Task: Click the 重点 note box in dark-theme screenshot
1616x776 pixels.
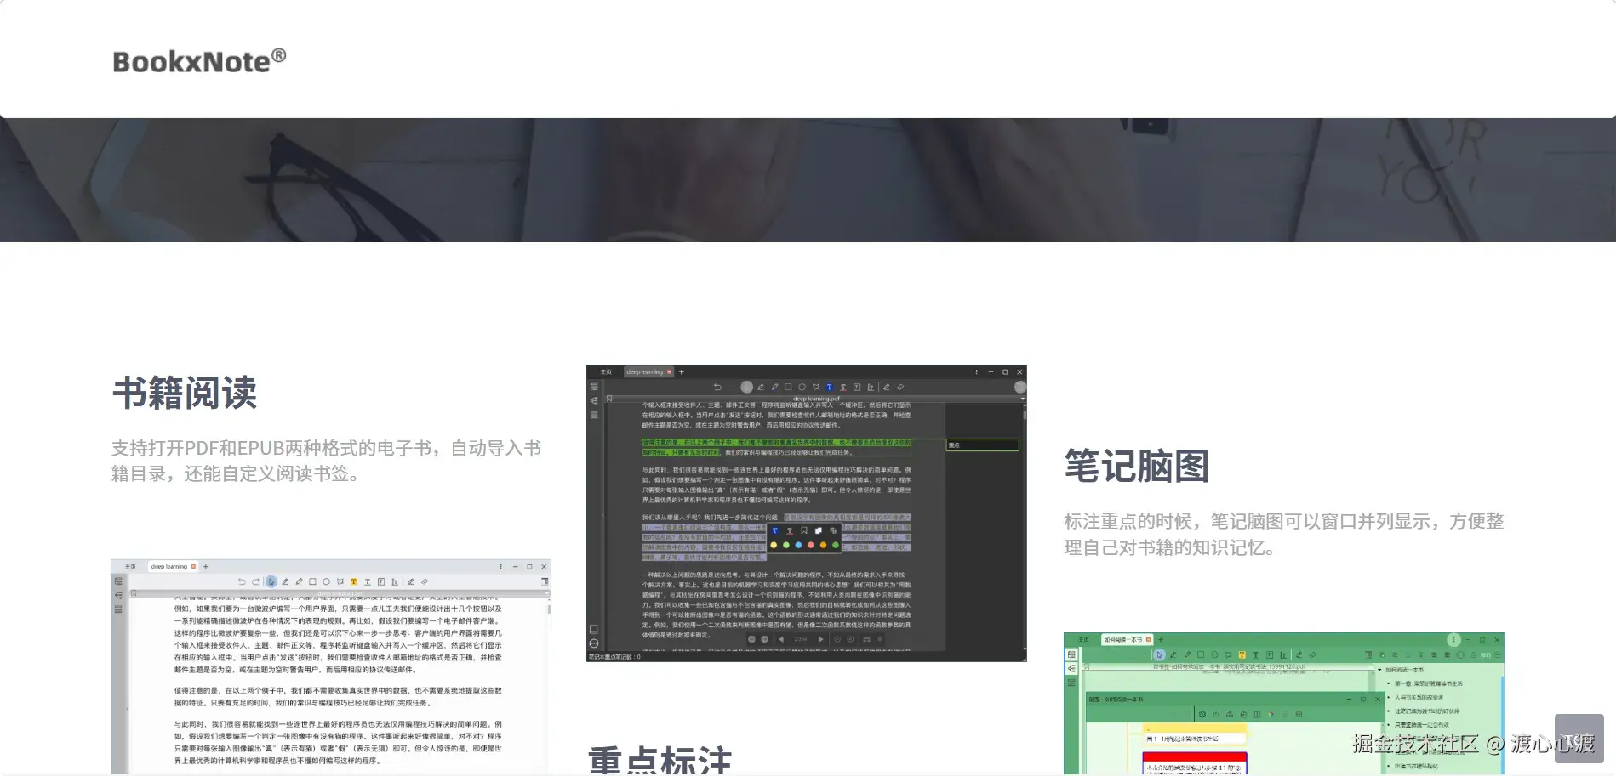Action: point(982,445)
